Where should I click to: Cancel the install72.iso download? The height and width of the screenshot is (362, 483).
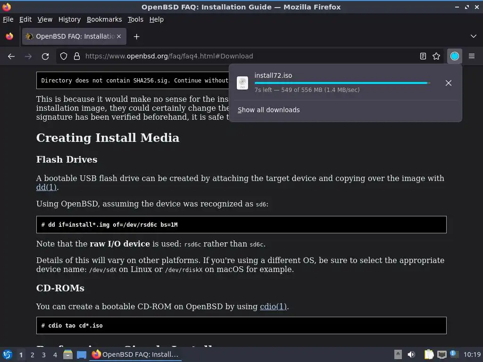[x=448, y=83]
